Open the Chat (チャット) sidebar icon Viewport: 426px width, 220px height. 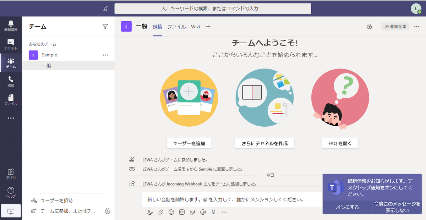click(x=11, y=44)
